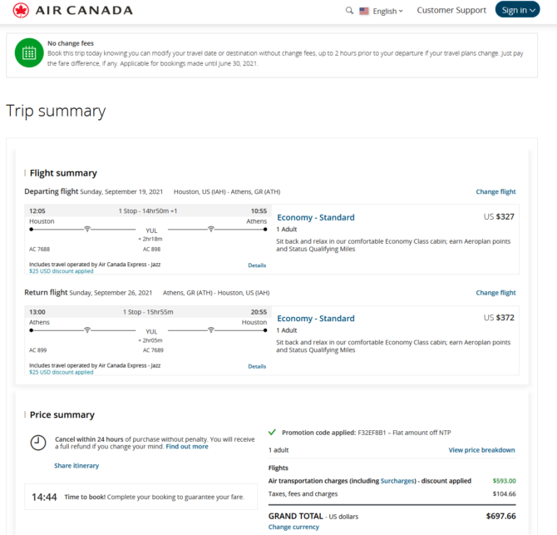Click the clock icon beside cancel within 24 hours

[38, 443]
